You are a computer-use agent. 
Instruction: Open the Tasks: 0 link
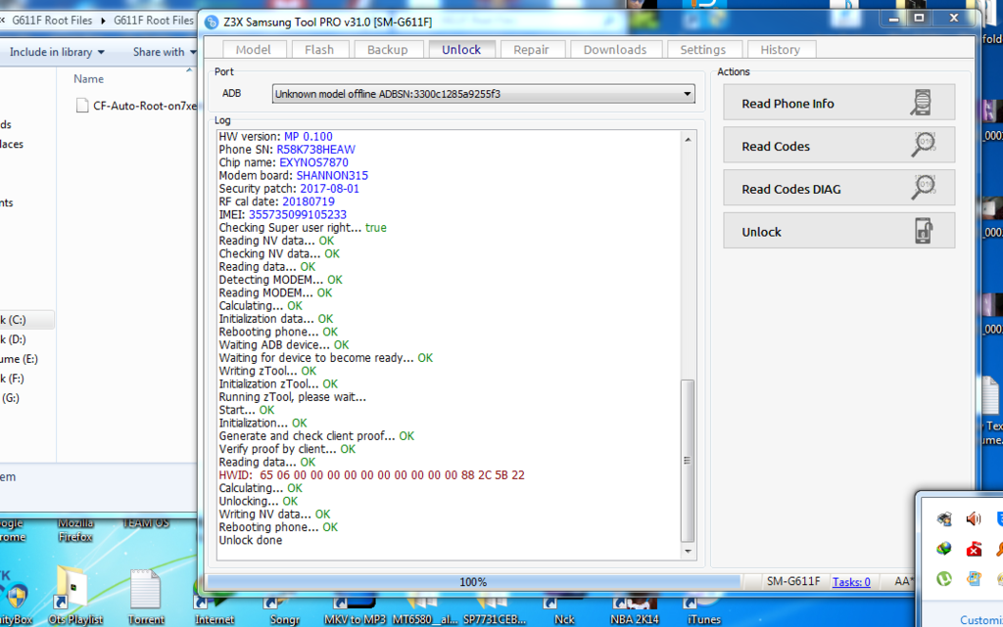(851, 582)
